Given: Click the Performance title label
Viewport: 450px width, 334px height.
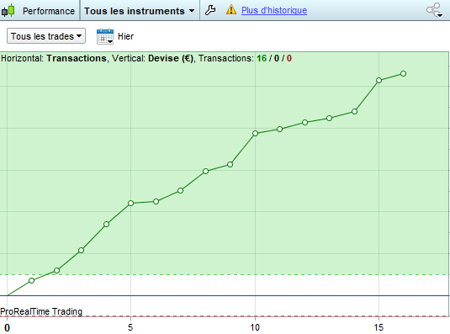Looking at the screenshot, I should point(49,11).
